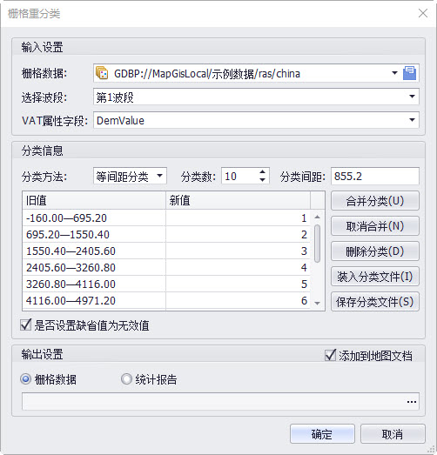This screenshot has width=437, height=455.
Task: Click the 合并分类(U) button
Action: coord(375,201)
